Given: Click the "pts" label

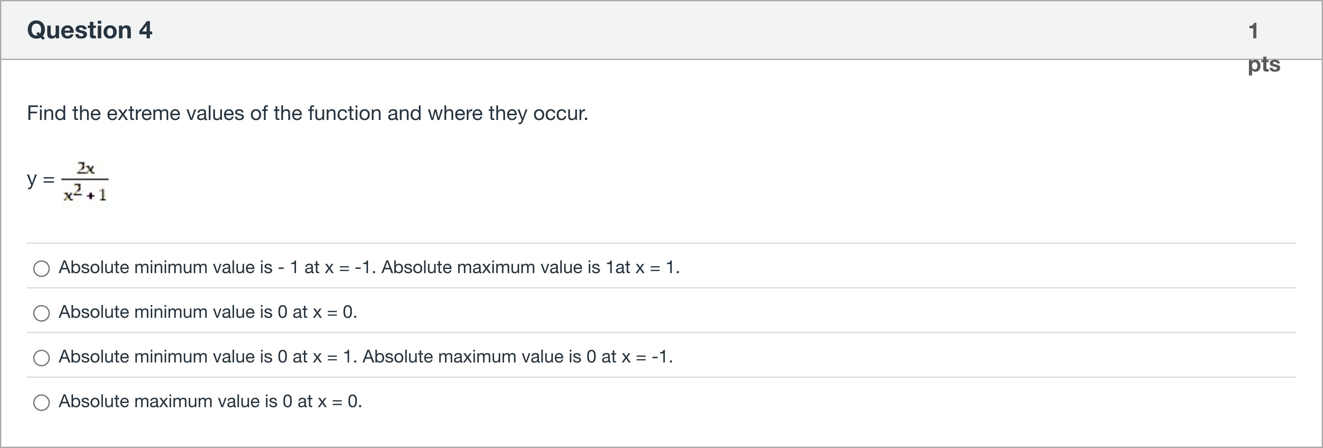Looking at the screenshot, I should click(x=1264, y=65).
